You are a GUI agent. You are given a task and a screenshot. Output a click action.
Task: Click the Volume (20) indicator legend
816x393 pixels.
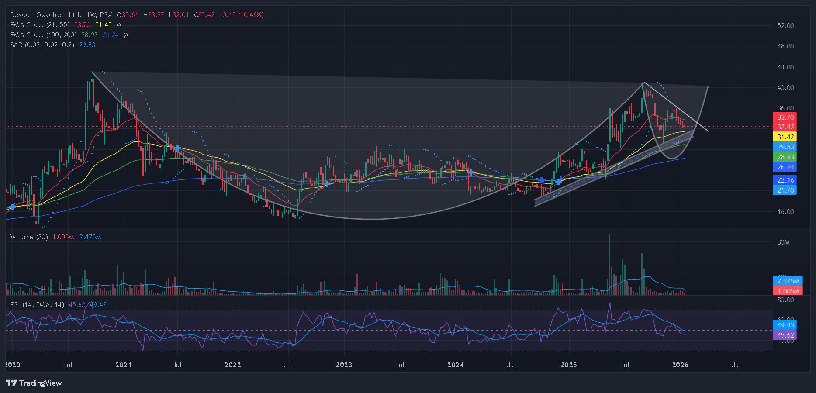point(29,237)
